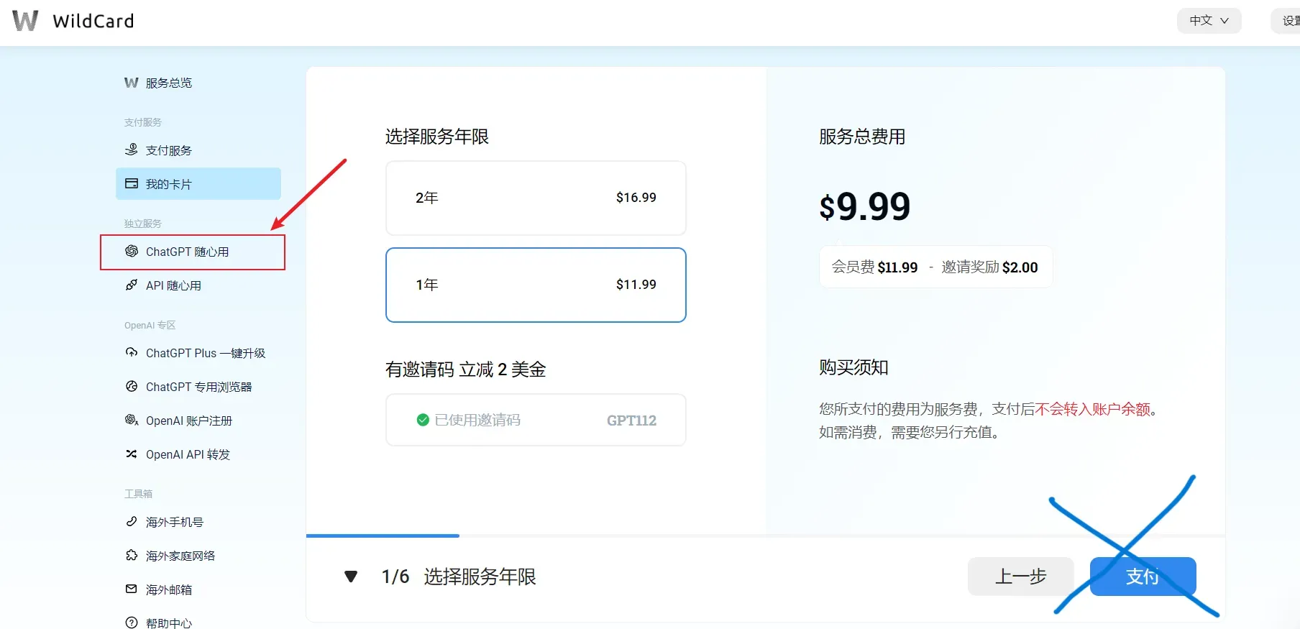Click the 上一步 button
The height and width of the screenshot is (629, 1300).
[x=1020, y=577]
